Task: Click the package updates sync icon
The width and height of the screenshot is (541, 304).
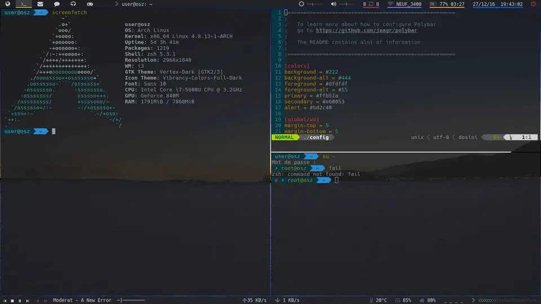Action: click(x=371, y=4)
